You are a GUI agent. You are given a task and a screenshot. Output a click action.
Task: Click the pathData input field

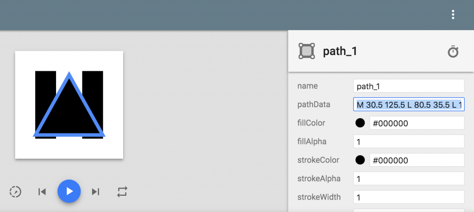(x=408, y=105)
